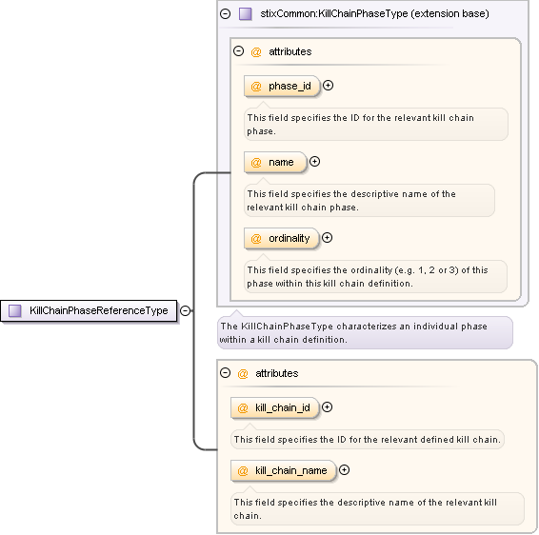This screenshot has height=535, width=539.
Task: Collapse the KillChainPhaseReferenceType node
Action: tap(186, 310)
